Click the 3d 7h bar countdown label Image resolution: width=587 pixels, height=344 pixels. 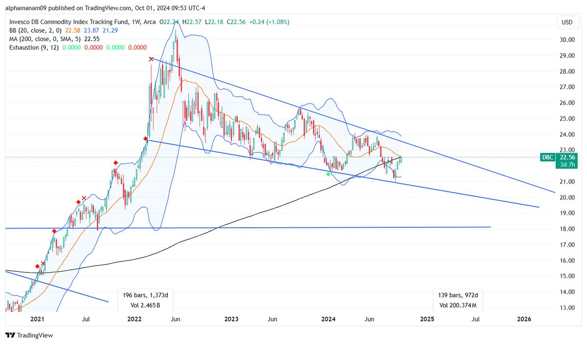point(567,165)
